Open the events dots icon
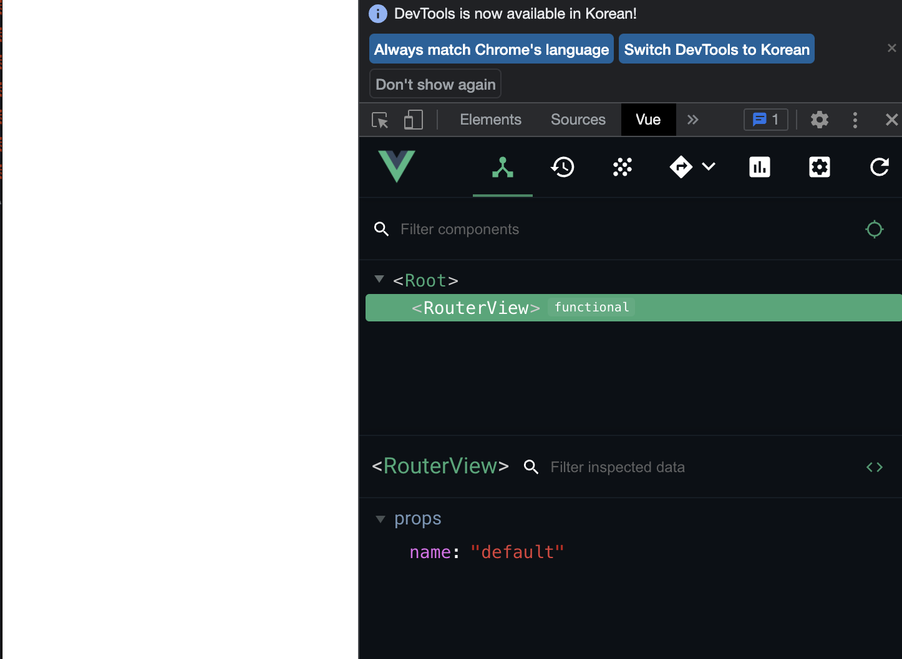 click(x=623, y=167)
